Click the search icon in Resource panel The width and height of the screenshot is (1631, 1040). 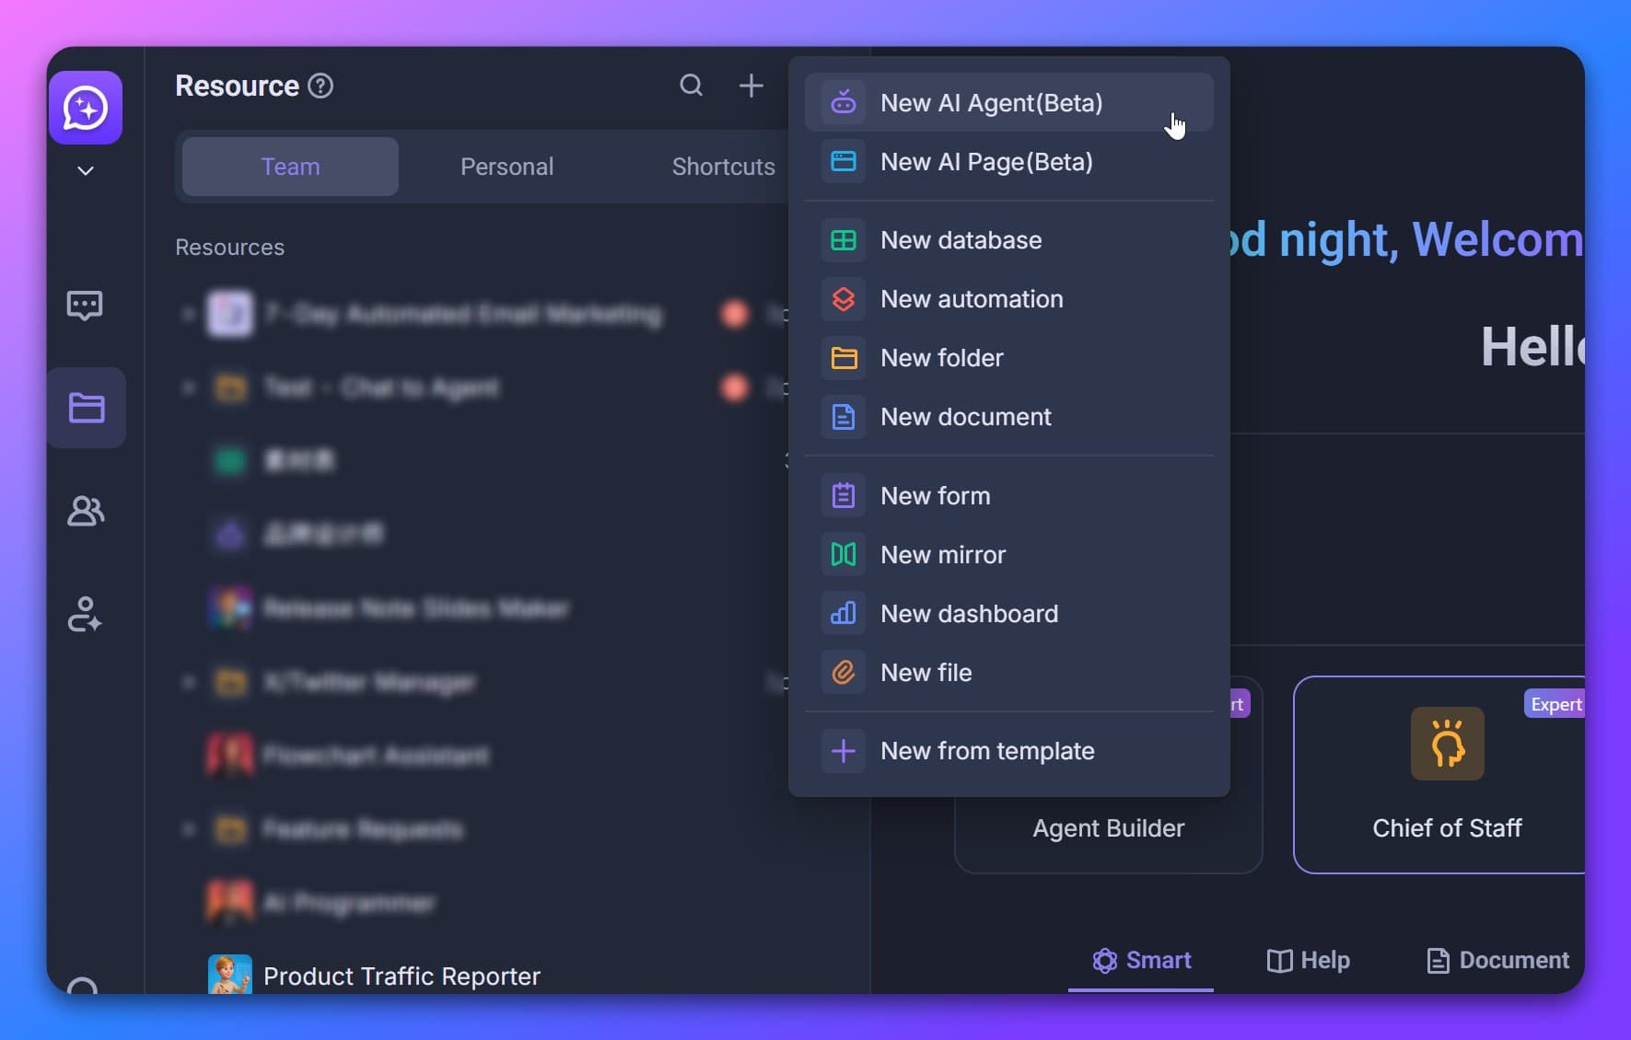coord(691,86)
